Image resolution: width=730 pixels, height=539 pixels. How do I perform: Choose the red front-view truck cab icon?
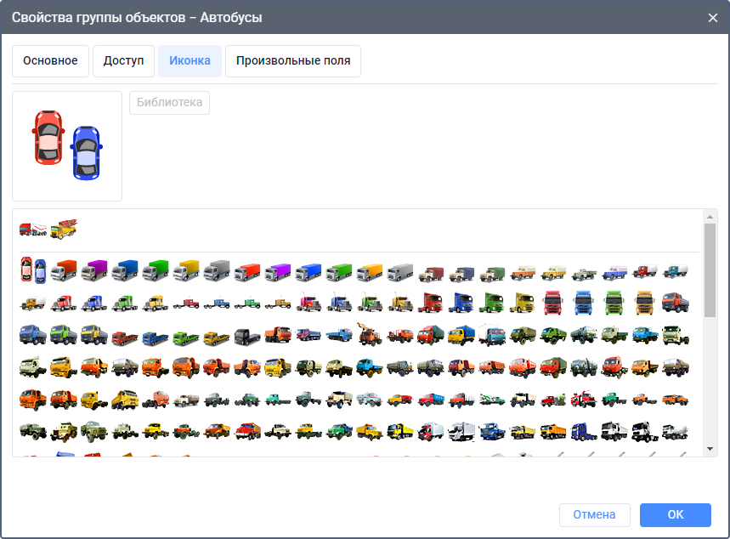(553, 303)
